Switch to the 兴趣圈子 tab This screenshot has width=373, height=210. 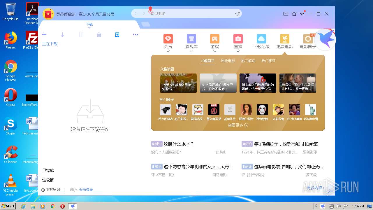coord(207,61)
